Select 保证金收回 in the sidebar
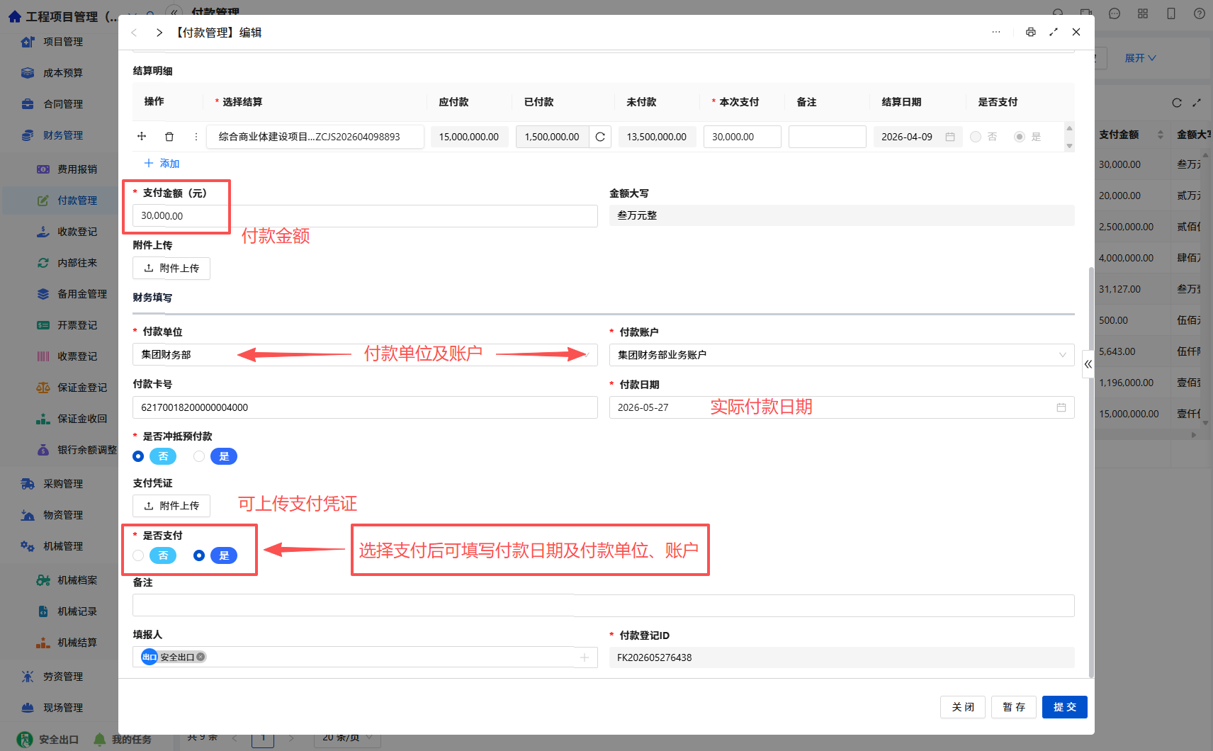The height and width of the screenshot is (751, 1213). (81, 419)
